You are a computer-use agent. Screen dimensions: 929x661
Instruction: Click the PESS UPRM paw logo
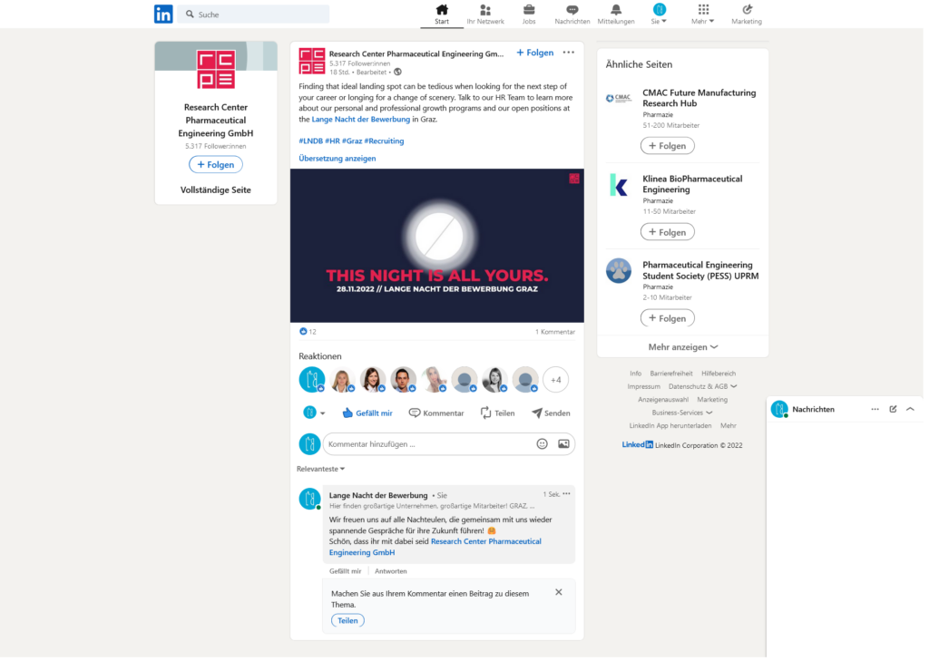(x=619, y=271)
